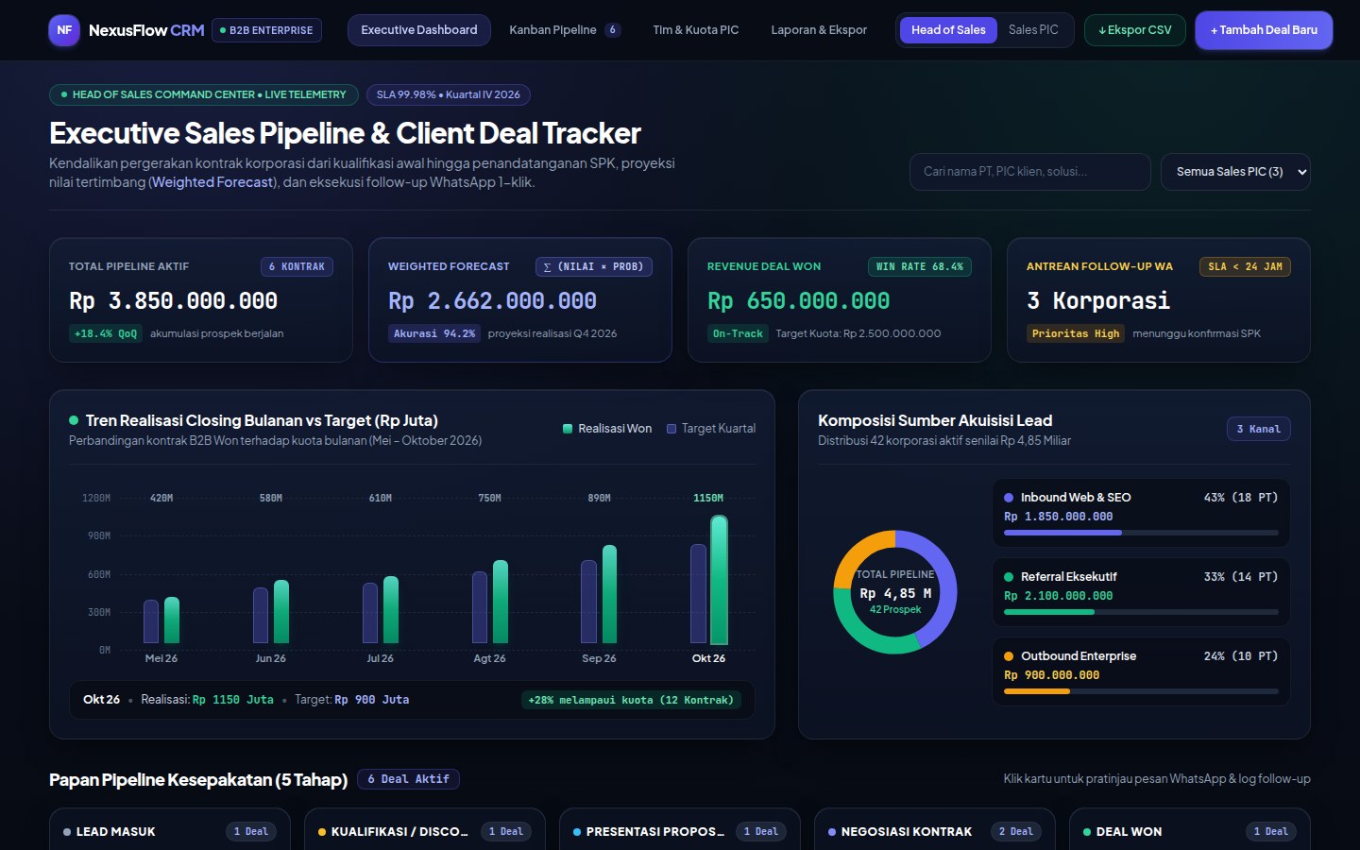This screenshot has width=1360, height=850.
Task: Switch role to Sales PIC
Action: [1033, 30]
